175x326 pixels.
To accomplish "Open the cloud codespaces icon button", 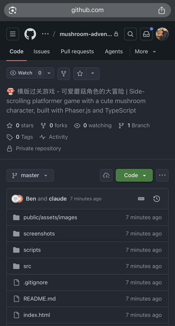I will click(x=106, y=175).
